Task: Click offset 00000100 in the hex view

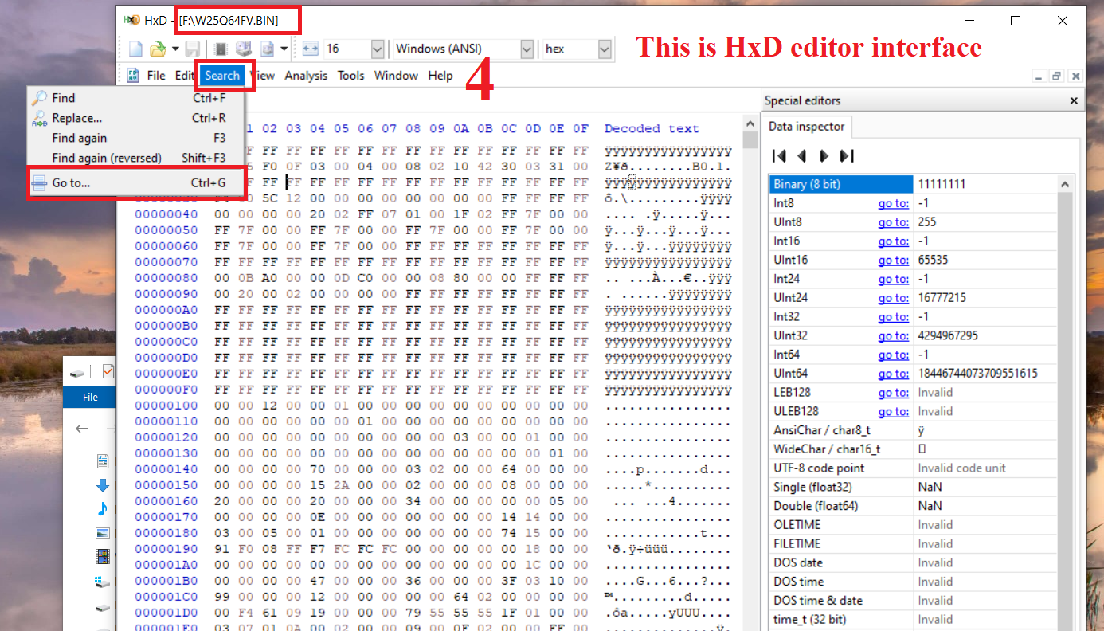Action: tap(166, 406)
